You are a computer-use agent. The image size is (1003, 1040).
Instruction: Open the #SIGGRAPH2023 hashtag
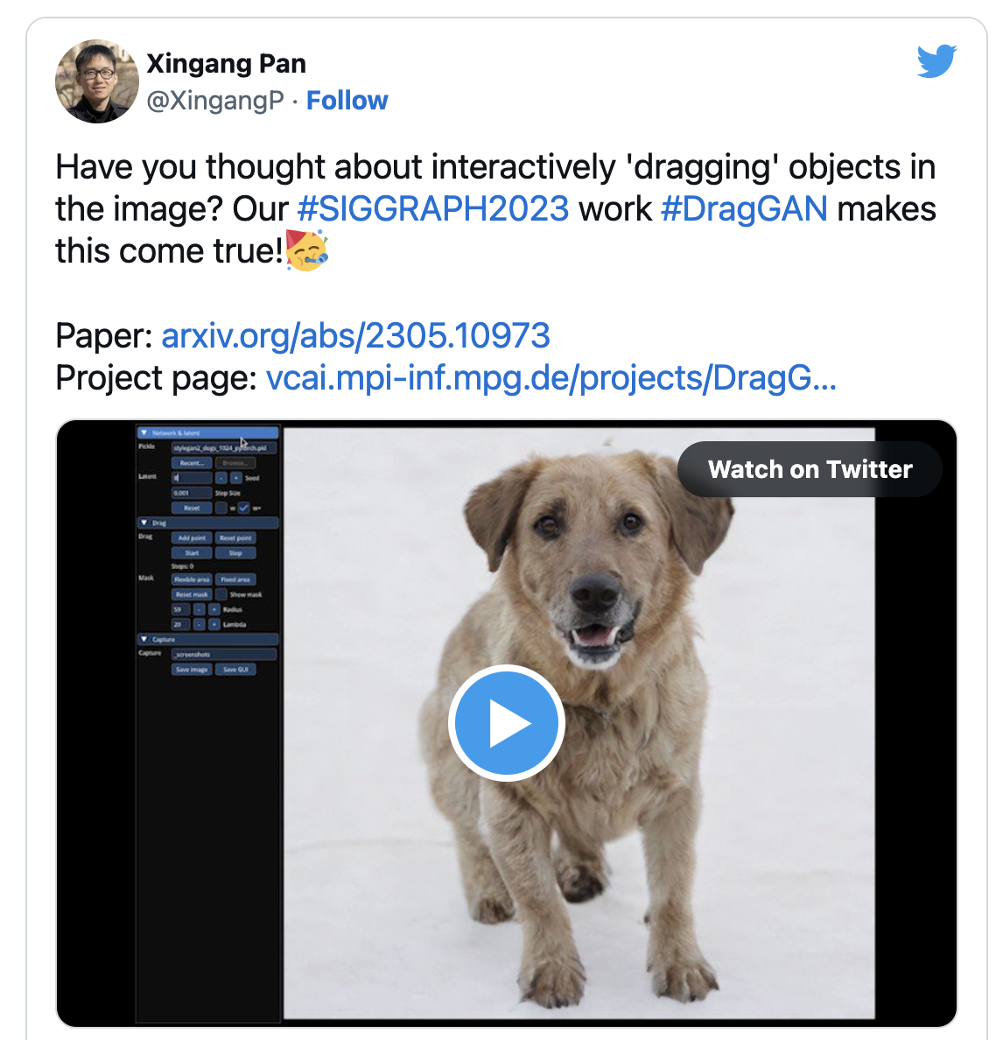pyautogui.click(x=433, y=209)
